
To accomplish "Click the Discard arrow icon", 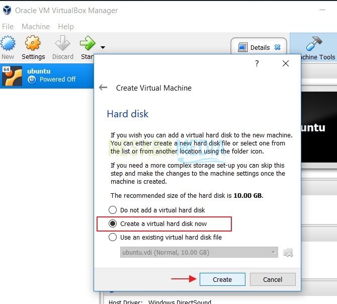I will pos(62,43).
